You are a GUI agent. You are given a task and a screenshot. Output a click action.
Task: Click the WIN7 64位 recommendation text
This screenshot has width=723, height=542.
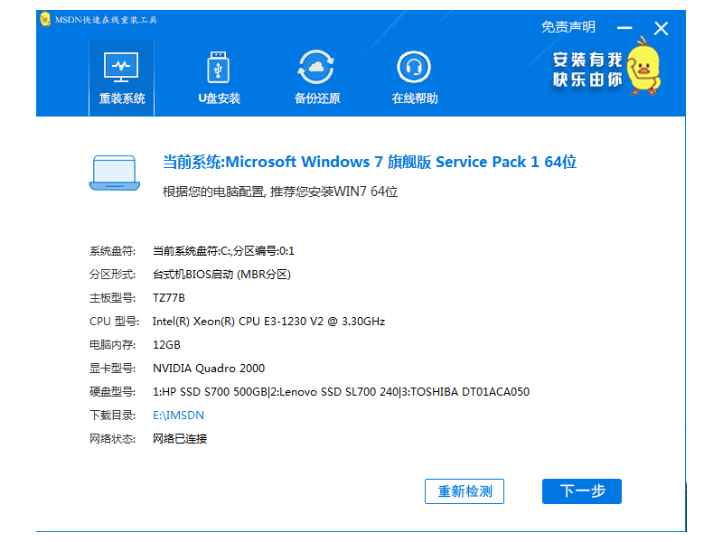277,192
